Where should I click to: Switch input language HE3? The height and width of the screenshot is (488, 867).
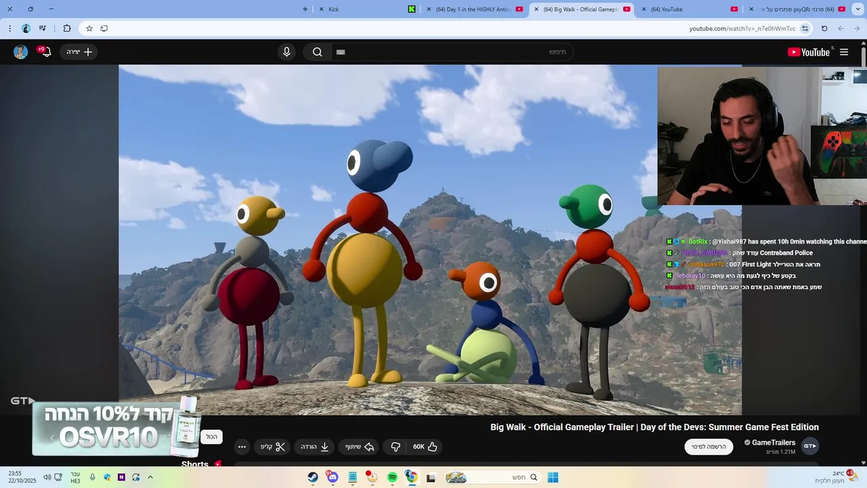pyautogui.click(x=75, y=477)
